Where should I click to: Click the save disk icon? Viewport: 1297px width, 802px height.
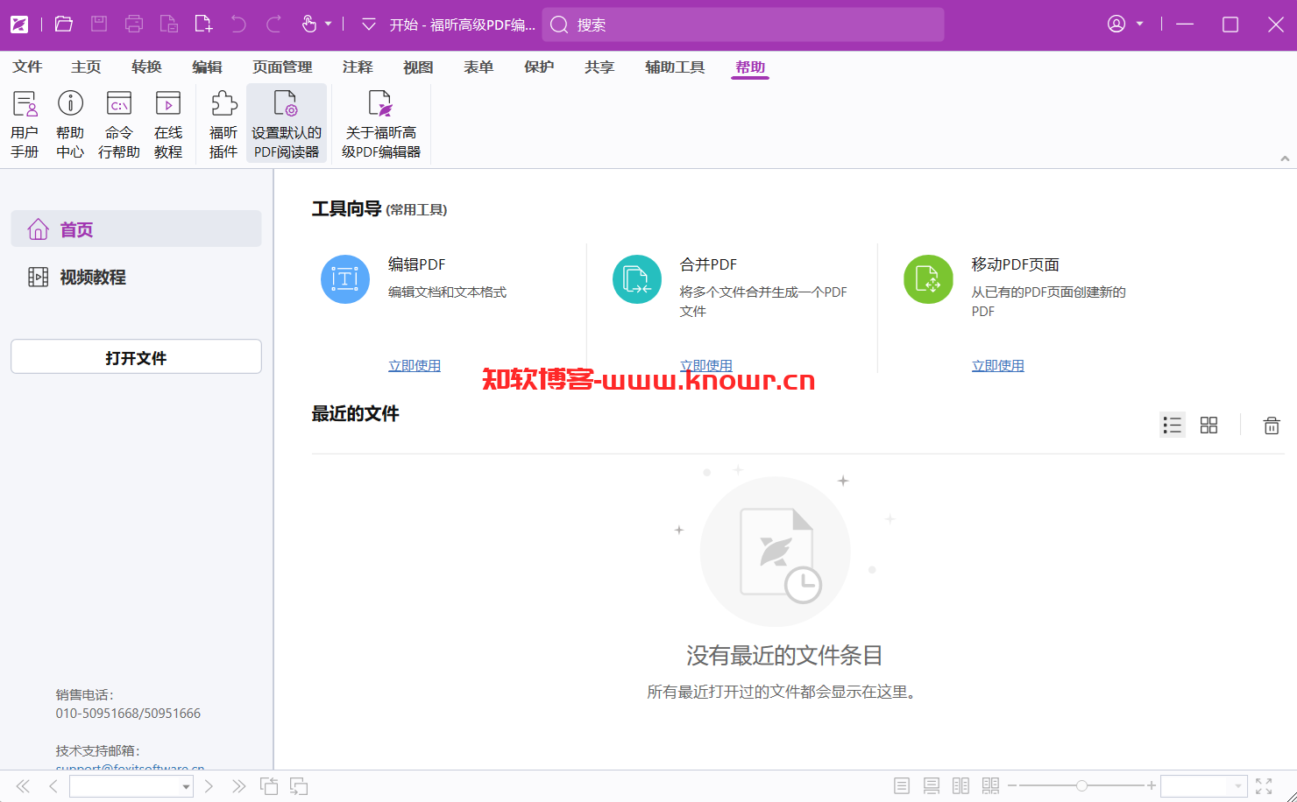(99, 25)
